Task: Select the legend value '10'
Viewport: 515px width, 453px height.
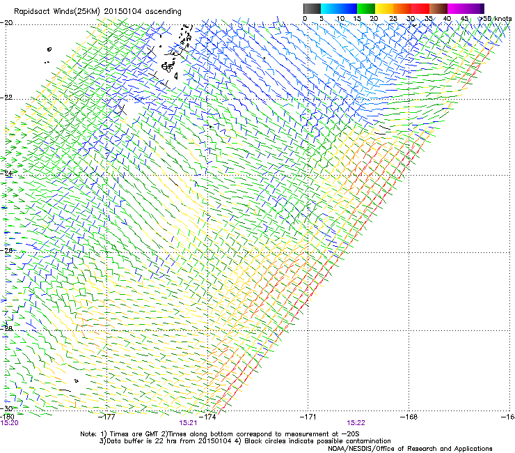Action: pos(340,19)
